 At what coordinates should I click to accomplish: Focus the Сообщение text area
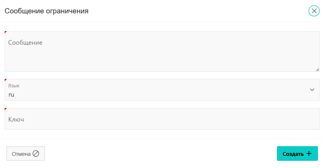click(162, 51)
